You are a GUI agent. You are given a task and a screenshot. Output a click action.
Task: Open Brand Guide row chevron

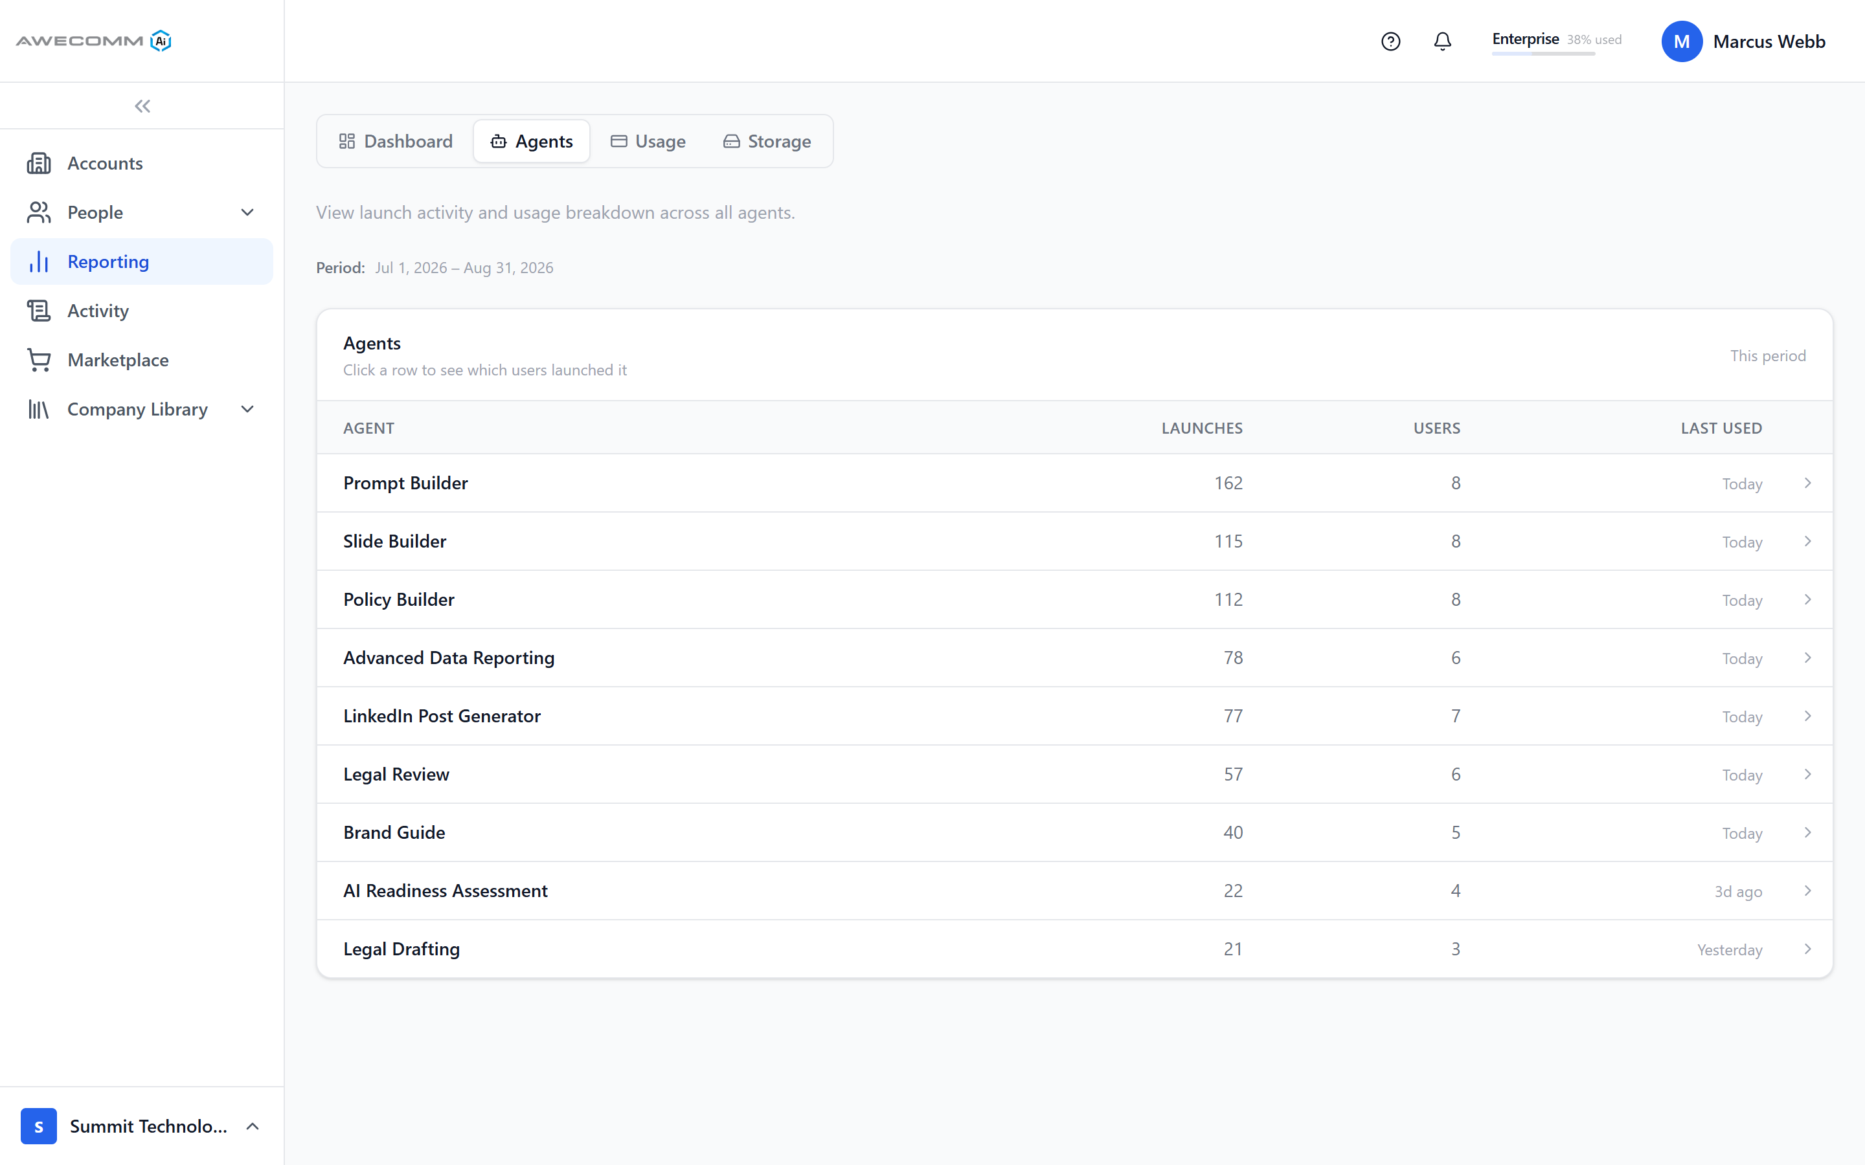[1807, 832]
